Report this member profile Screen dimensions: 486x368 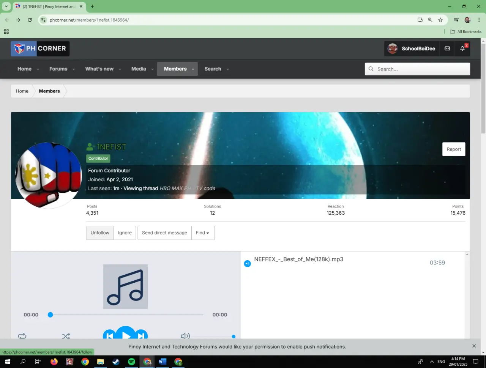(454, 149)
